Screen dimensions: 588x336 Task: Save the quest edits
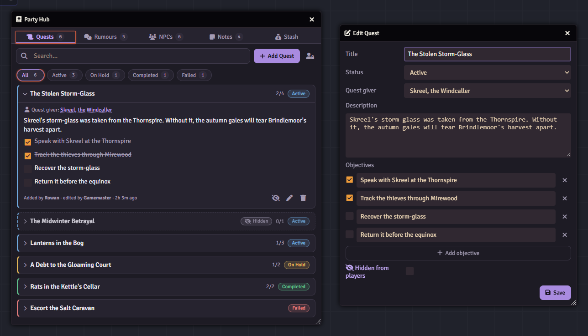[x=555, y=293]
